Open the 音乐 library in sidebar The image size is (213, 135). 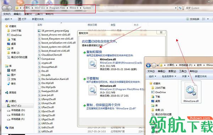pyautogui.click(x=12, y=84)
